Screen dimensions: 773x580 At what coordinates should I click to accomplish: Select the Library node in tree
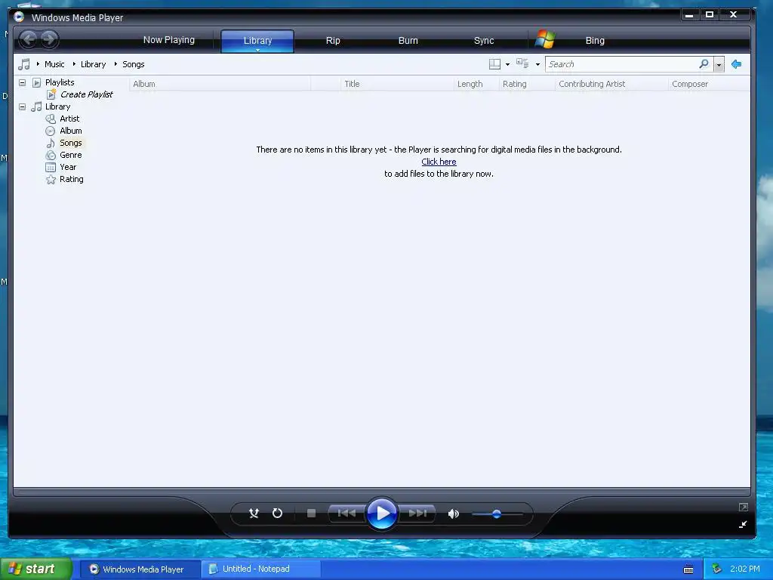coord(57,106)
